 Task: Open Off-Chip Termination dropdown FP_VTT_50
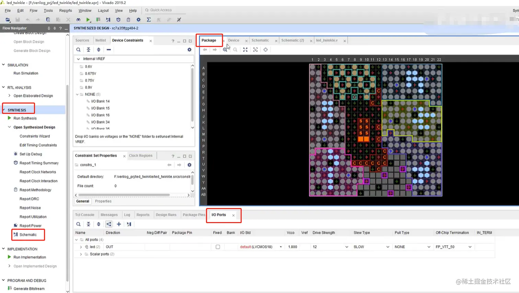pyautogui.click(x=470, y=247)
